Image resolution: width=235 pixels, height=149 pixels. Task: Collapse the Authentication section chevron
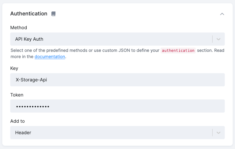(x=222, y=14)
